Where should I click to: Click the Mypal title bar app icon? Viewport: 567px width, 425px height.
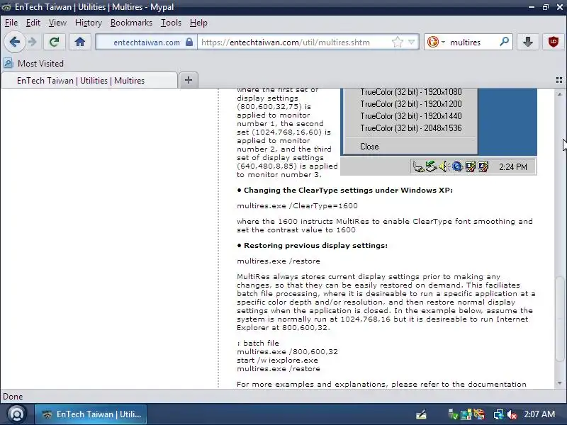pyautogui.click(x=6, y=7)
